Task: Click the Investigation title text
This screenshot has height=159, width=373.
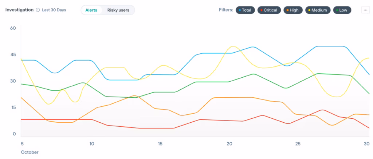Action: 19,10
